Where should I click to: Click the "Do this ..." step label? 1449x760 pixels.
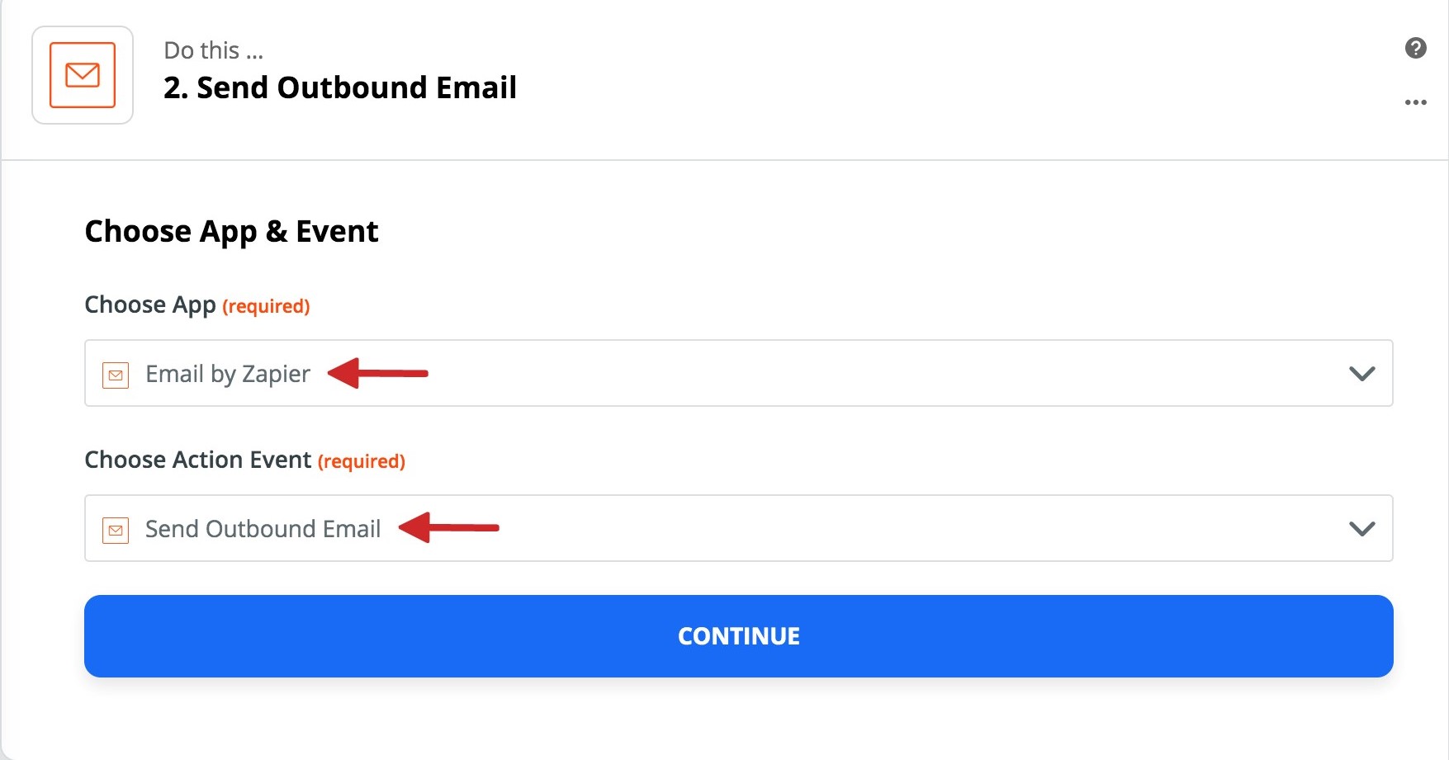pyautogui.click(x=213, y=50)
